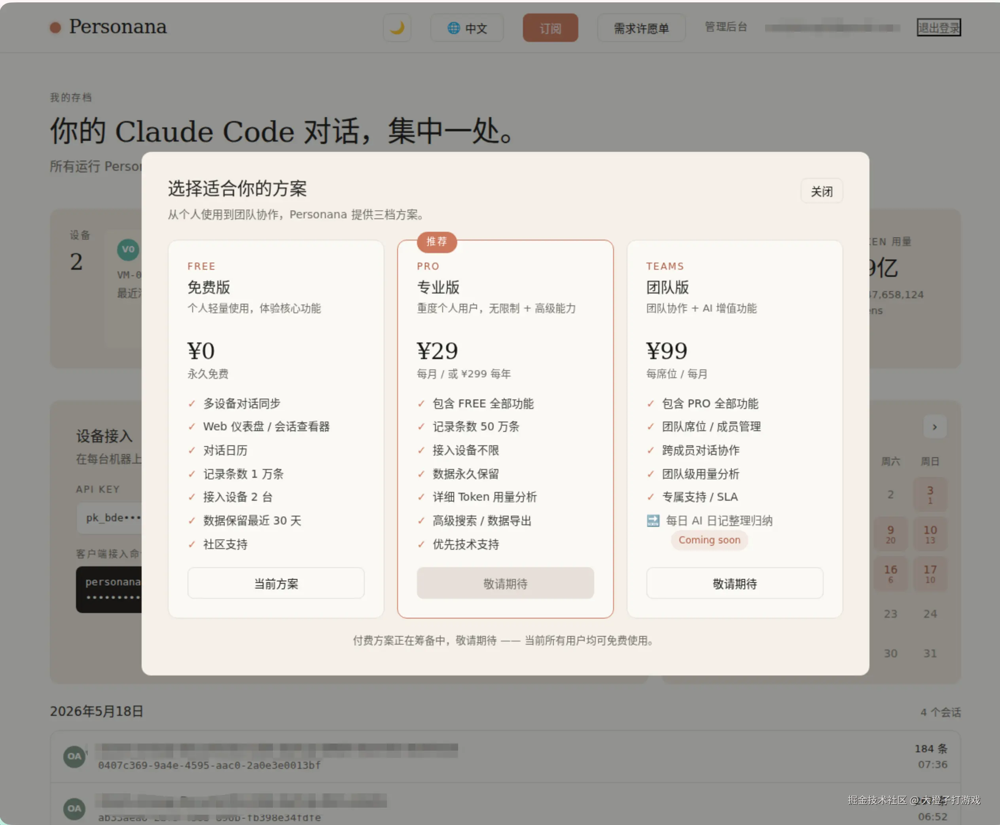Open the 需求许愿单 wishlist
1000x825 pixels.
click(x=641, y=28)
